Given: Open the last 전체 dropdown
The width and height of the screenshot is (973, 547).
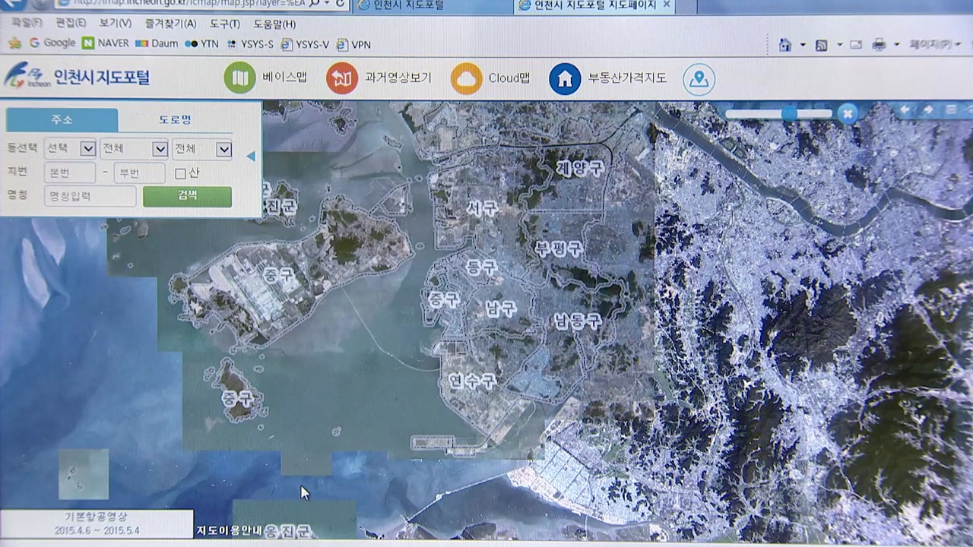Looking at the screenshot, I should 201,149.
